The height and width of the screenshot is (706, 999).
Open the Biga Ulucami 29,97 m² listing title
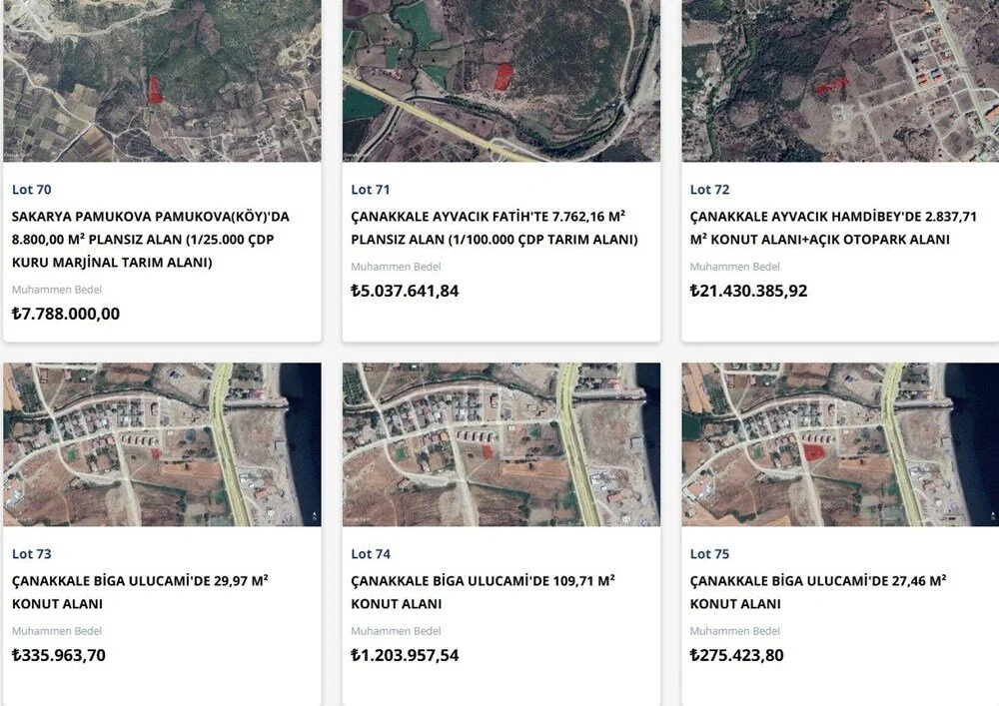(139, 592)
